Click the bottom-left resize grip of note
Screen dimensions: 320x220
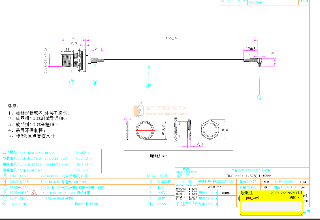241,214
